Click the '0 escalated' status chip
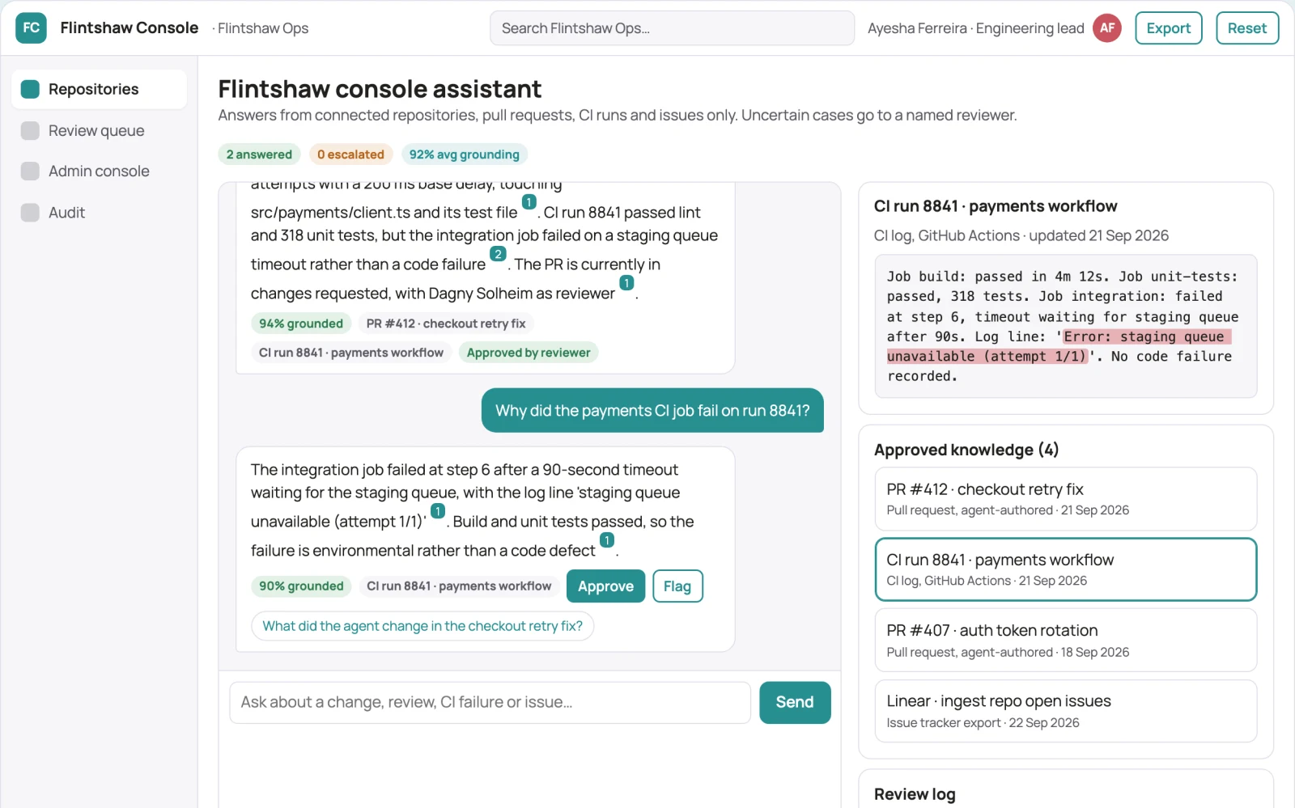 pos(350,154)
